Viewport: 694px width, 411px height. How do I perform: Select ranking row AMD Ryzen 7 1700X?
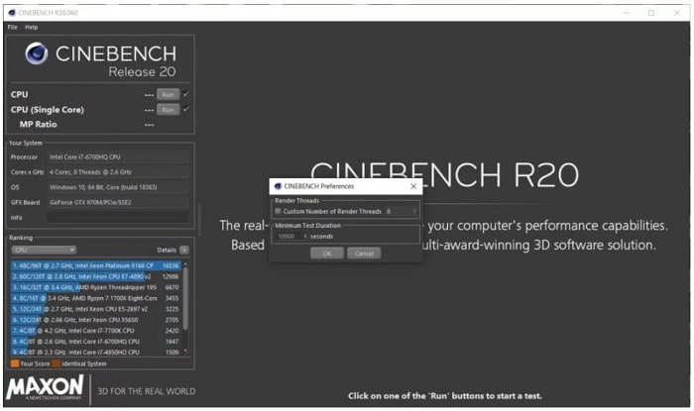pos(96,298)
